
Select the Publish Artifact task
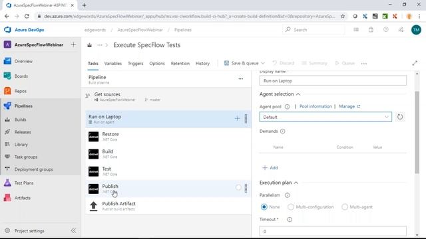168,206
